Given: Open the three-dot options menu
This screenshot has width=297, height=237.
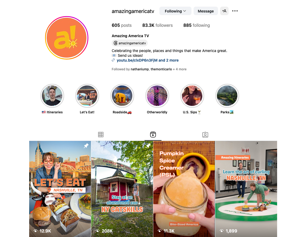Looking at the screenshot, I should (235, 11).
